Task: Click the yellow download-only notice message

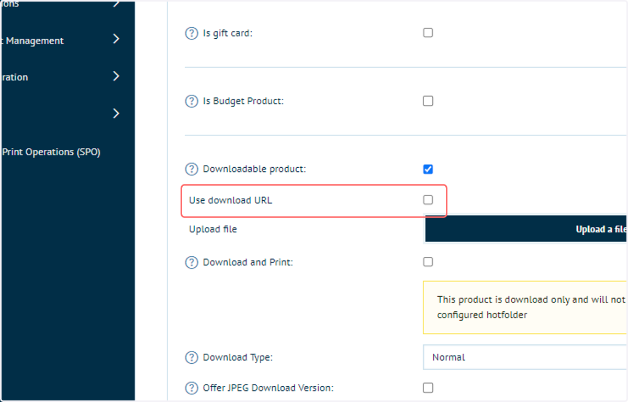Action: click(525, 307)
